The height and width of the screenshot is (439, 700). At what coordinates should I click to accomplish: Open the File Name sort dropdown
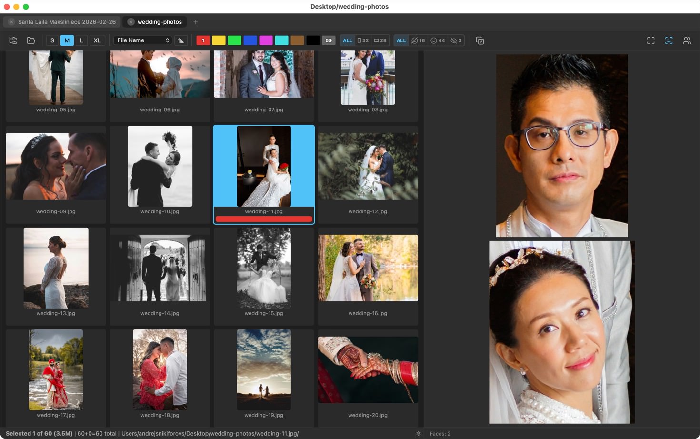(x=142, y=40)
